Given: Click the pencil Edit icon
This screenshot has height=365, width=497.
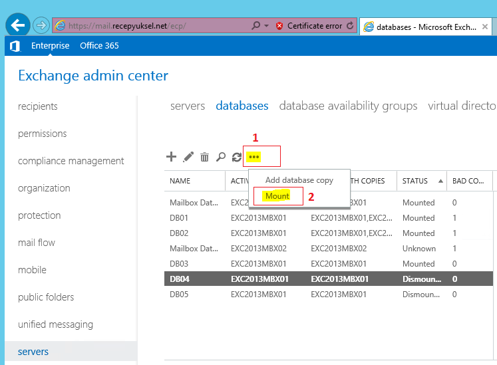Looking at the screenshot, I should 188,156.
